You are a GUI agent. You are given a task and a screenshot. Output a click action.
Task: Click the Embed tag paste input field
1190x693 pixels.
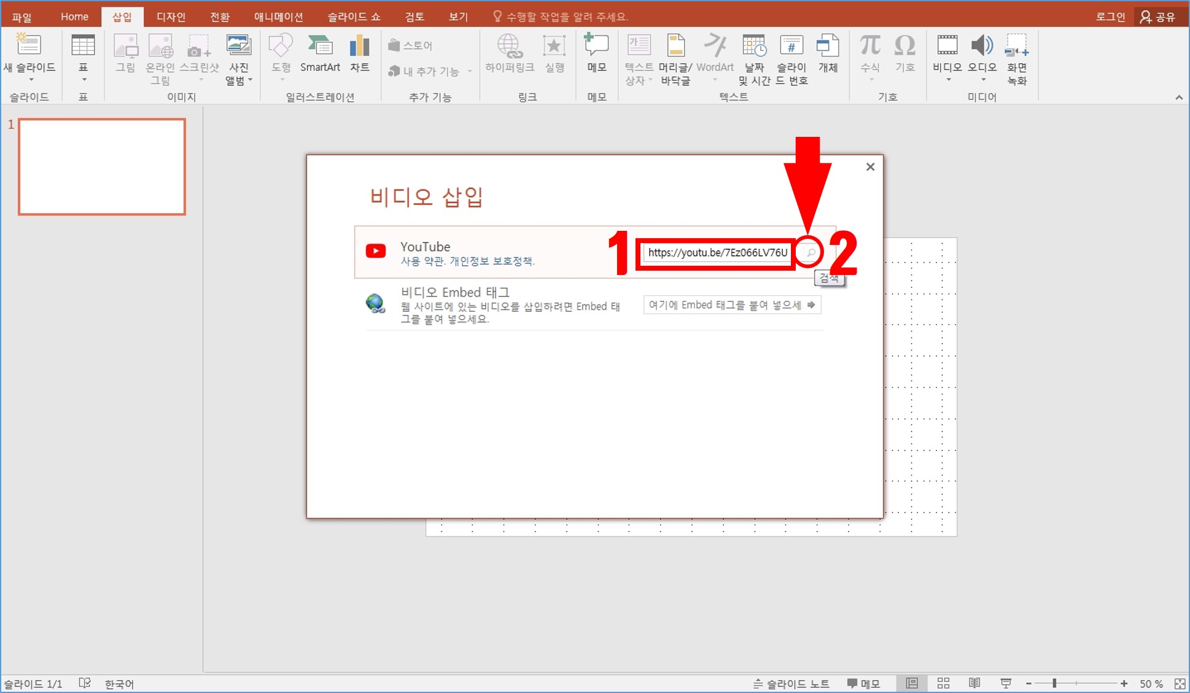click(725, 305)
